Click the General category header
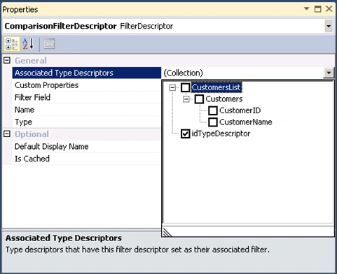337x274 pixels. 31,61
